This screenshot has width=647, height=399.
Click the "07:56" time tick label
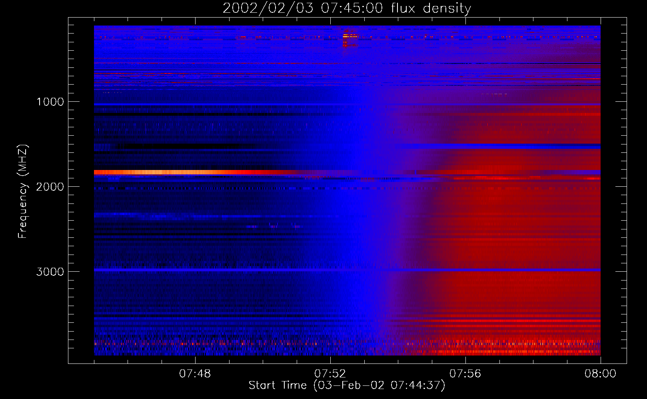point(465,374)
